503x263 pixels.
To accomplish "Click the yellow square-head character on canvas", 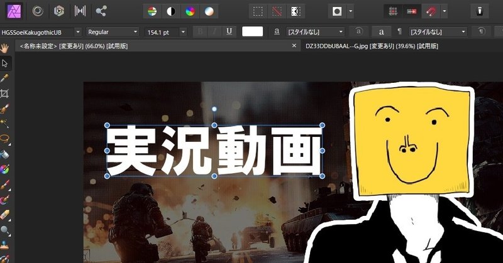I will tap(412, 142).
